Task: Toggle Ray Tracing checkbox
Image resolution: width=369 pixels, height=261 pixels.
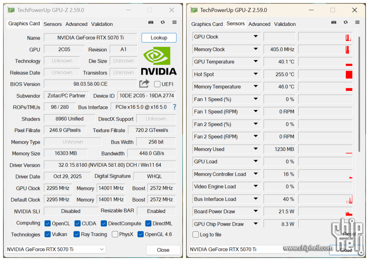Action: pyautogui.click(x=76, y=234)
